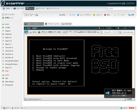
Task: Click the completion notification popup for test
Action: (120, 93)
